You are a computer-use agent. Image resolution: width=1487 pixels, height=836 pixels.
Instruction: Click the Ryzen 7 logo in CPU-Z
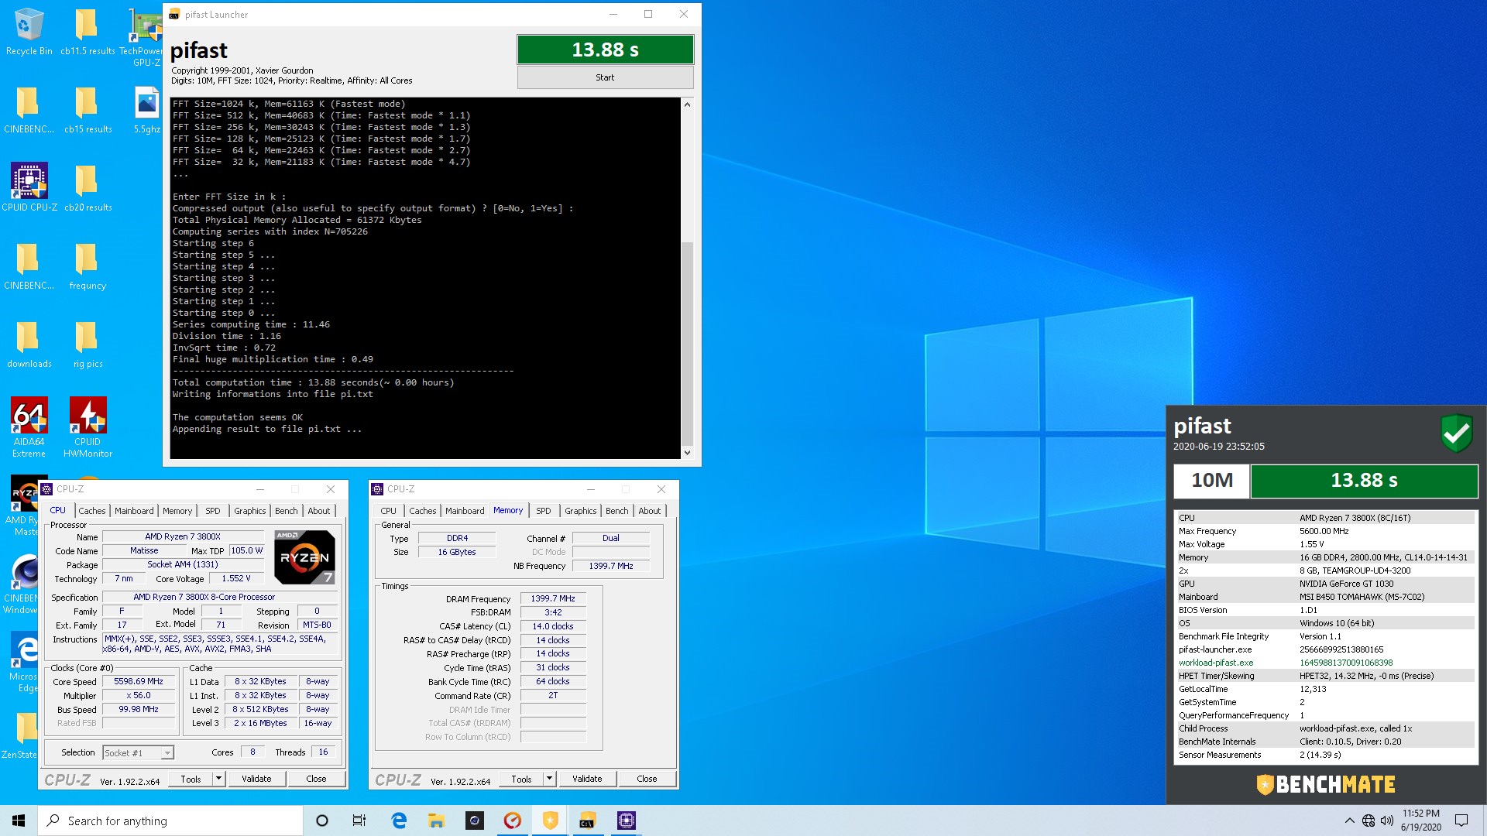305,557
